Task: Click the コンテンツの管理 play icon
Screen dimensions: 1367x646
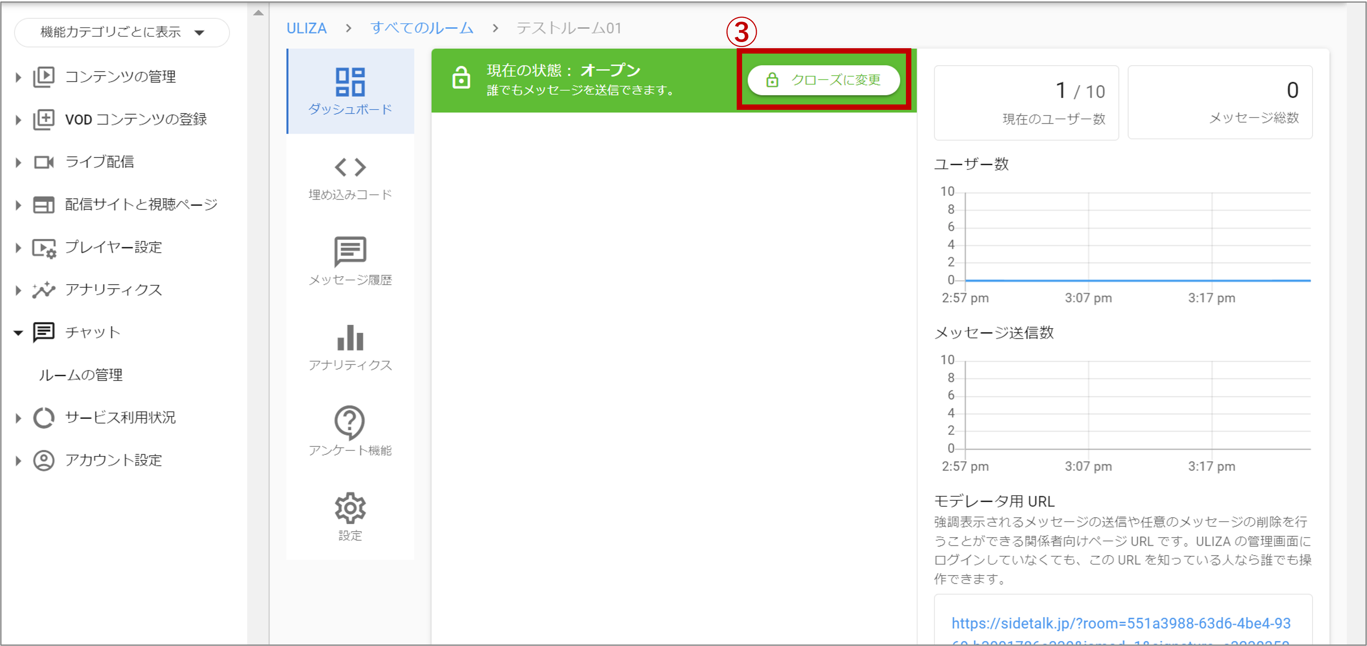Action: [x=44, y=77]
